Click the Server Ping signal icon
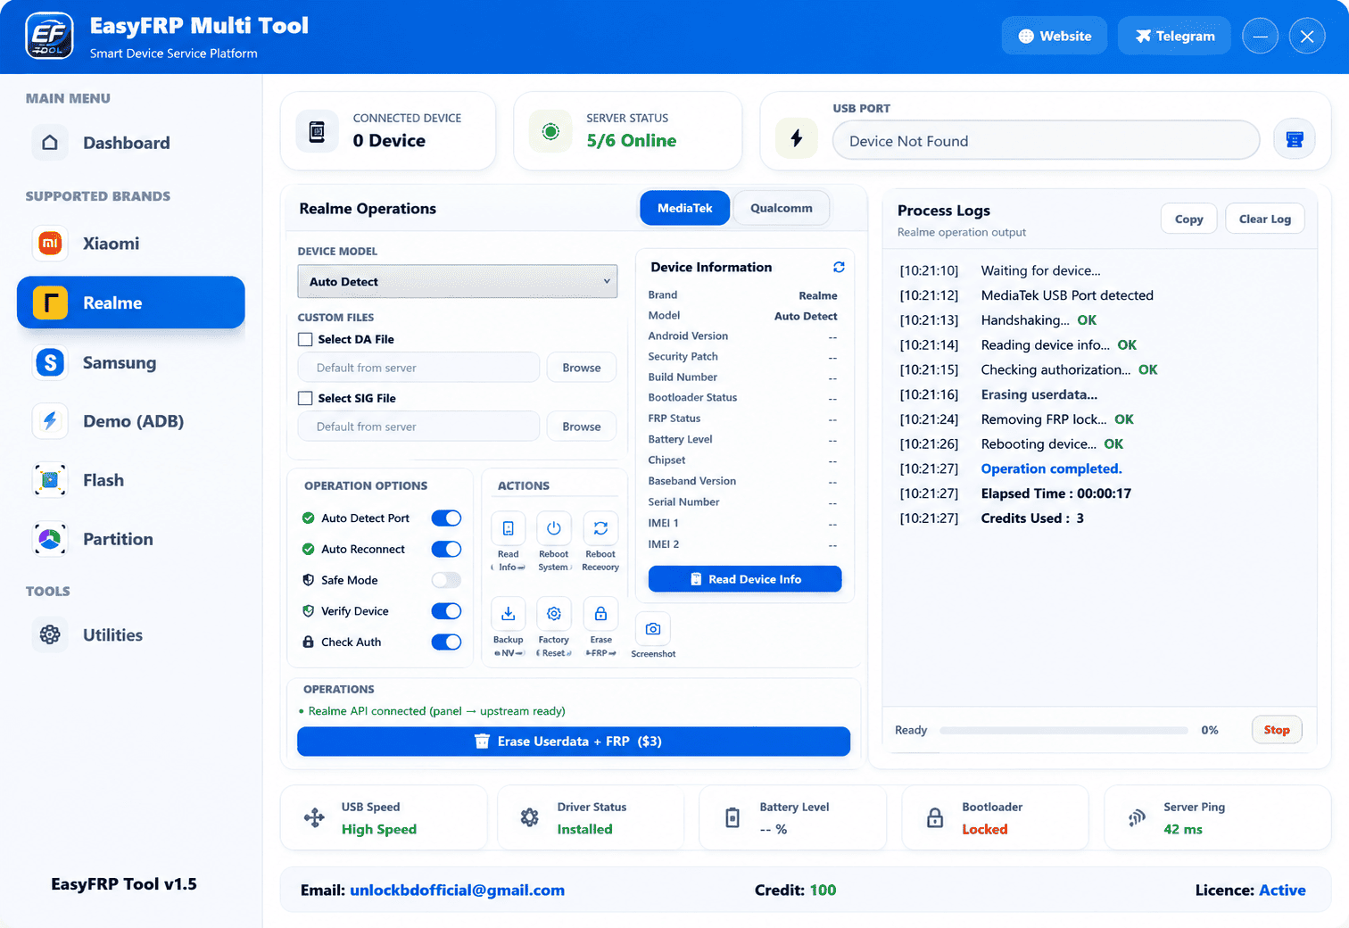 (x=1137, y=817)
